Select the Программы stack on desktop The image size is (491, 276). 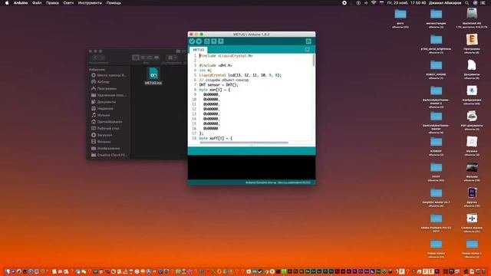tap(472, 44)
